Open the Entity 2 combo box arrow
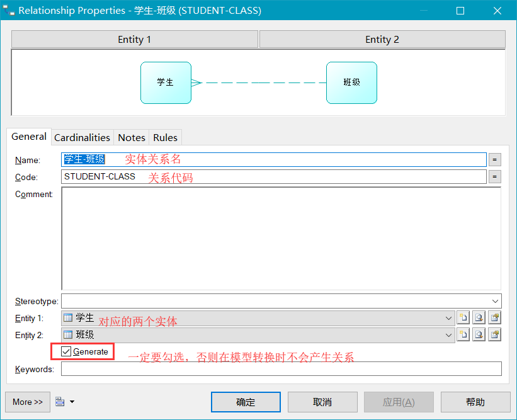The height and width of the screenshot is (420, 517). pos(448,335)
